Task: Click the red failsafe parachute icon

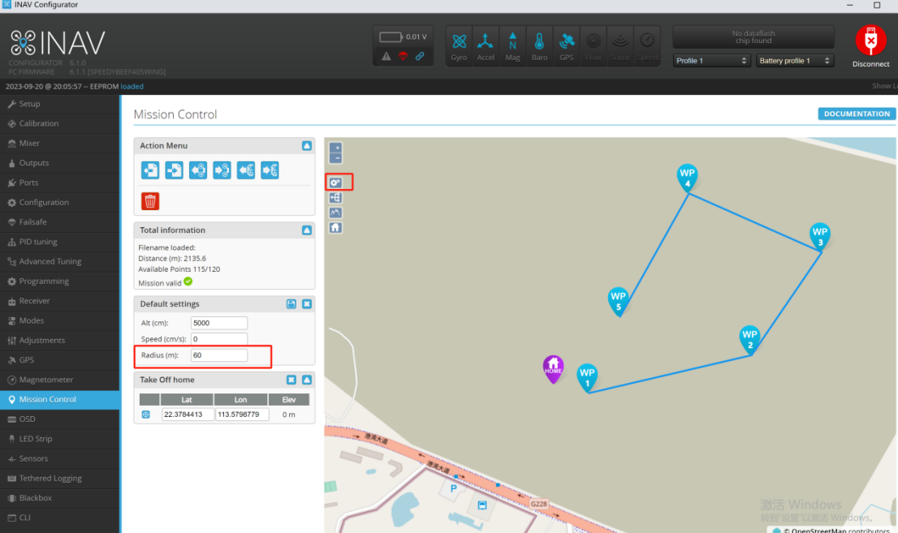Action: pos(404,56)
